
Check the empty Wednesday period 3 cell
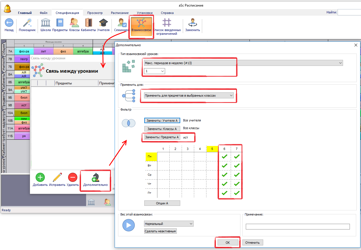[188, 175]
